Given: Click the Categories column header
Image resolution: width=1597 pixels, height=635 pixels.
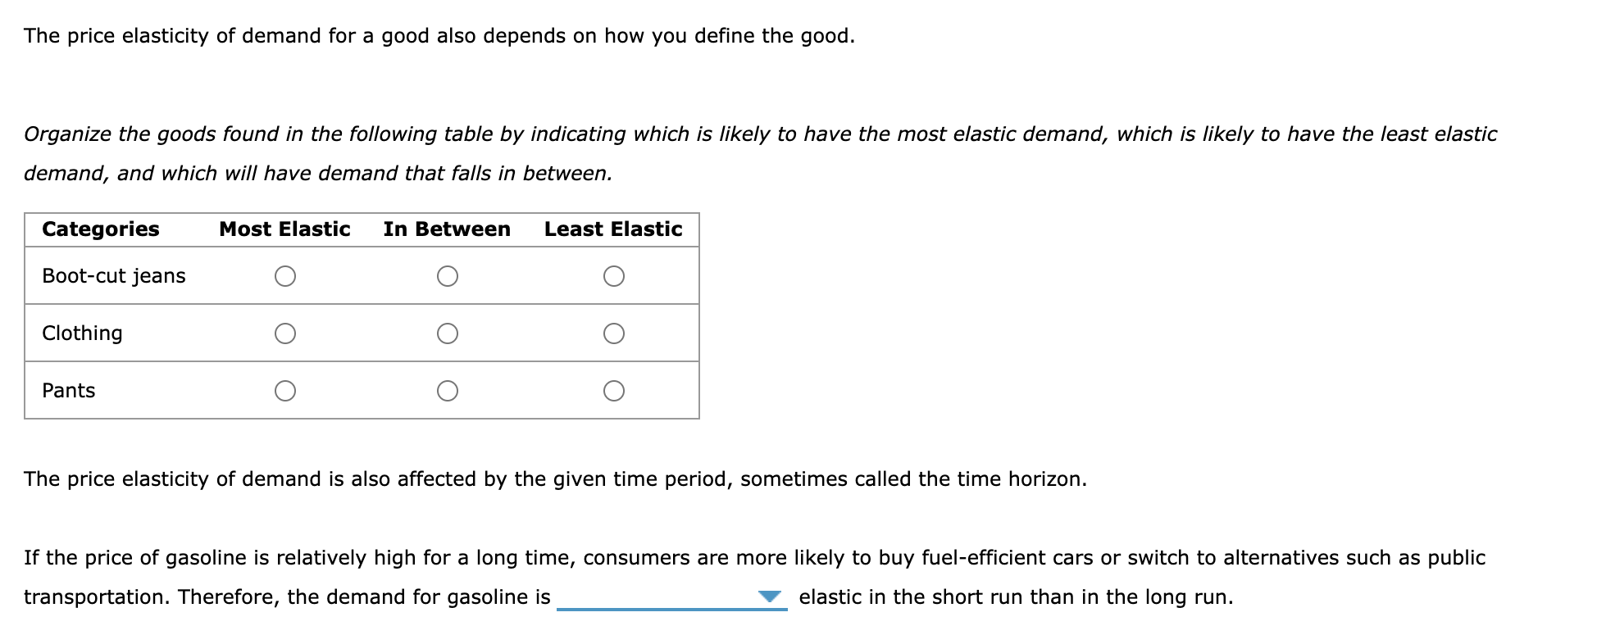Looking at the screenshot, I should tap(100, 229).
